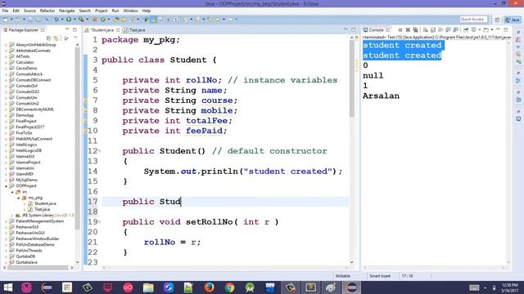This screenshot has width=524, height=294.
Task: Open the File menu
Action: tap(5, 11)
